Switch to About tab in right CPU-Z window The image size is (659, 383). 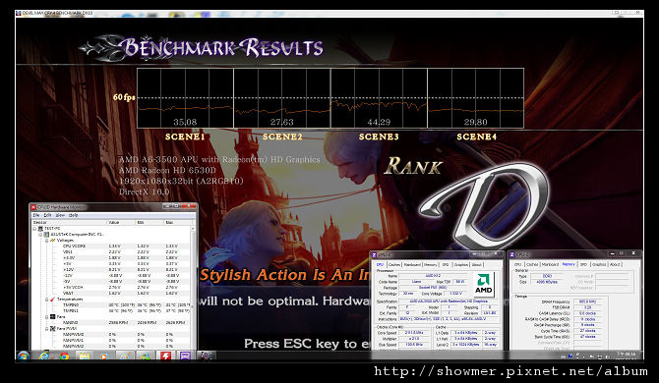[615, 264]
